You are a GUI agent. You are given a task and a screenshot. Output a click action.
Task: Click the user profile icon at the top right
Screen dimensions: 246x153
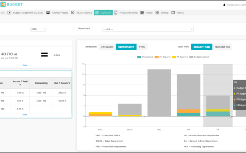point(224,5)
